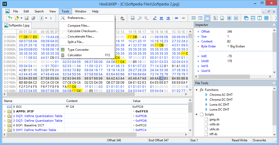Open Calculator from Tools menu
Image resolution: width=279 pixels, height=145 pixels.
coord(87,55)
